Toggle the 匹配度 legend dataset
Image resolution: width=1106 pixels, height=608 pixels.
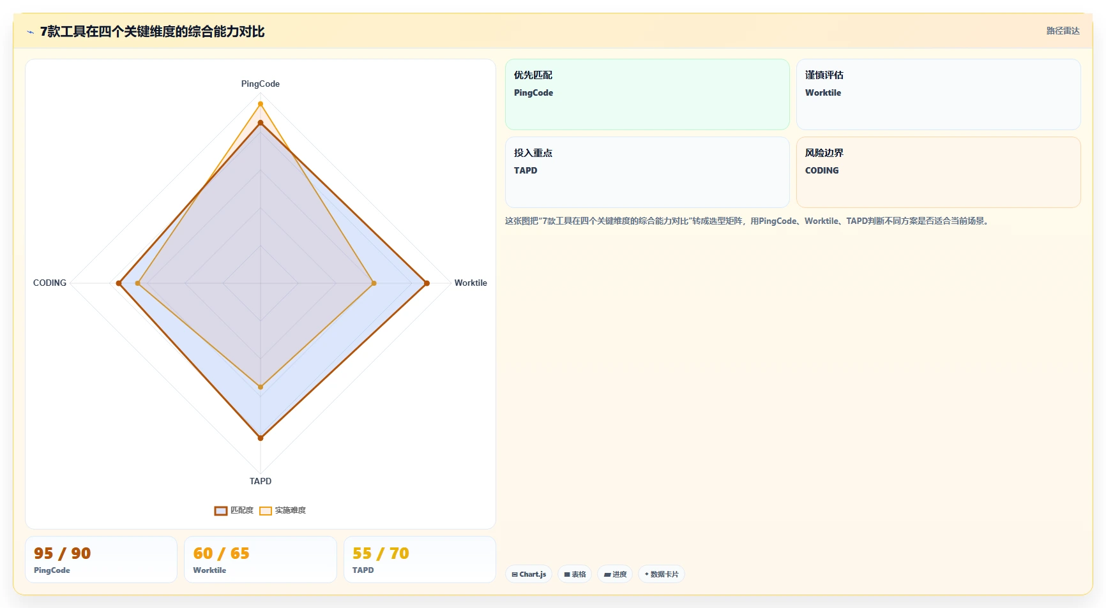click(234, 510)
